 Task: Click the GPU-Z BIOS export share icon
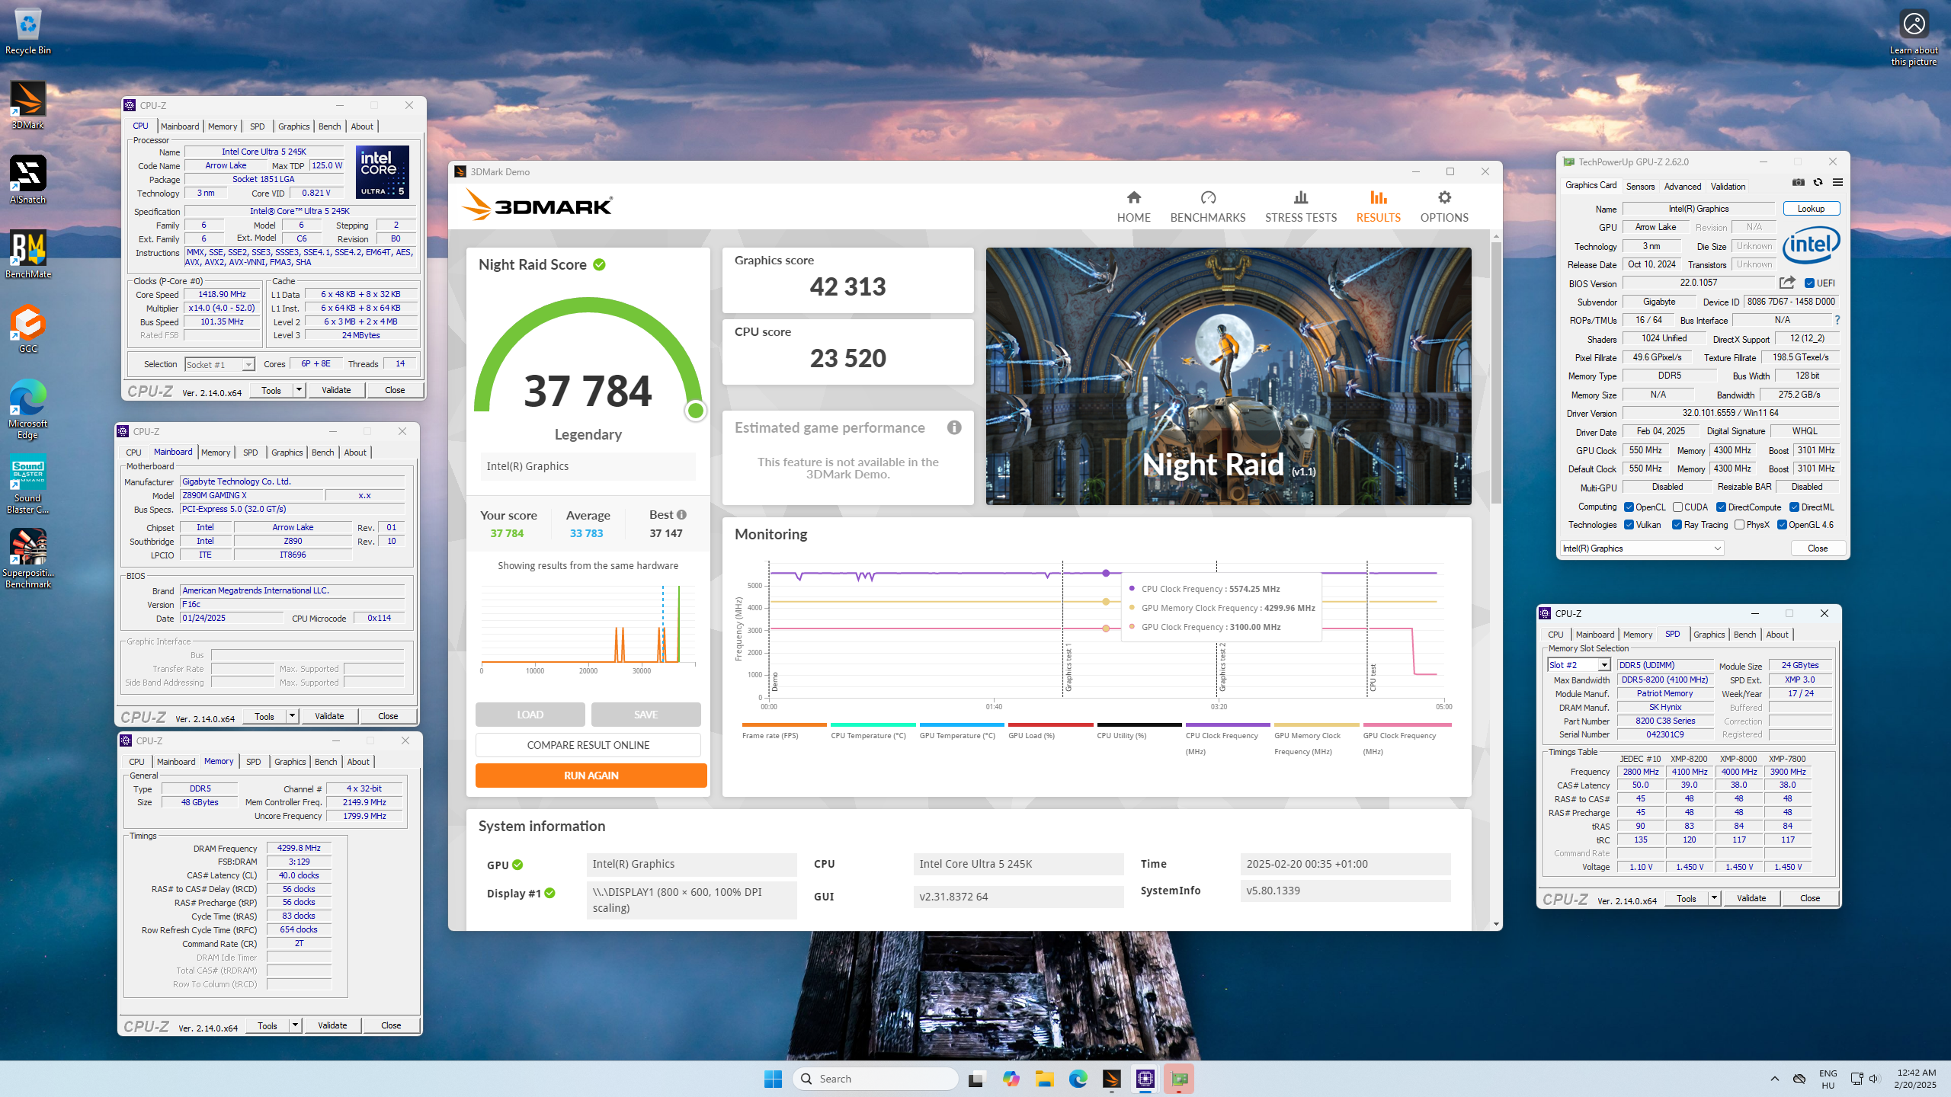click(x=1787, y=283)
